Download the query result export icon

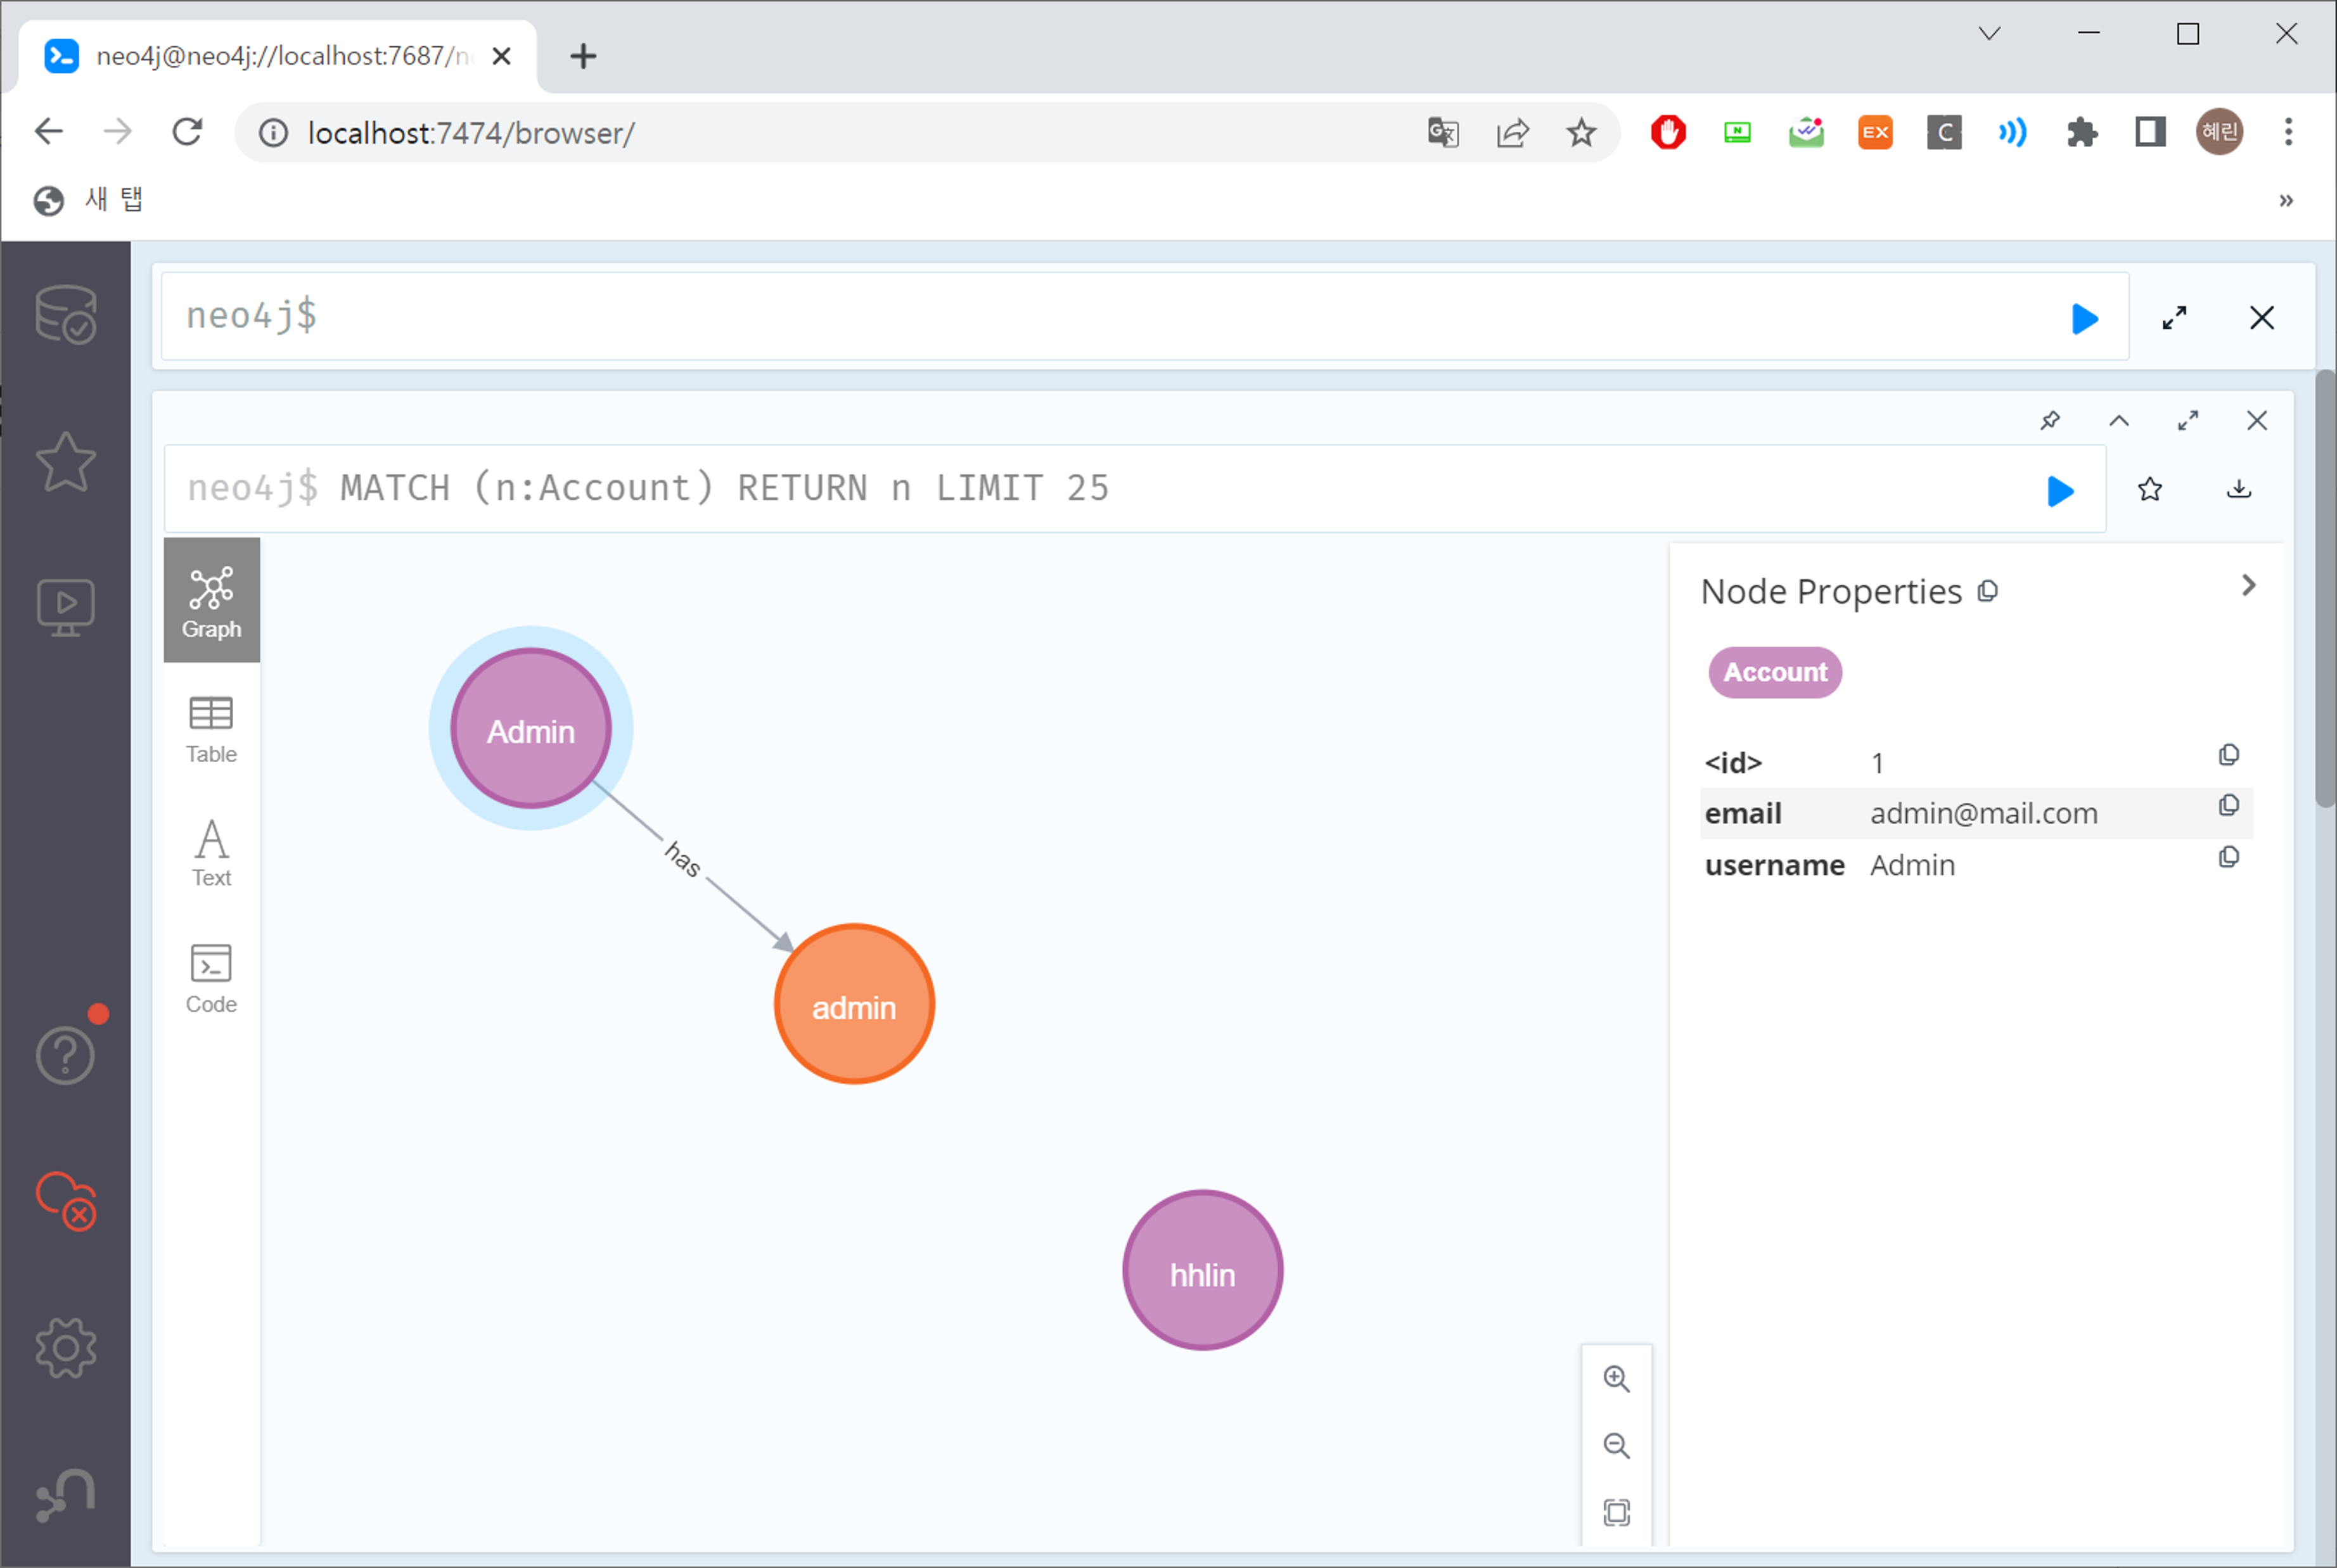coord(2239,489)
